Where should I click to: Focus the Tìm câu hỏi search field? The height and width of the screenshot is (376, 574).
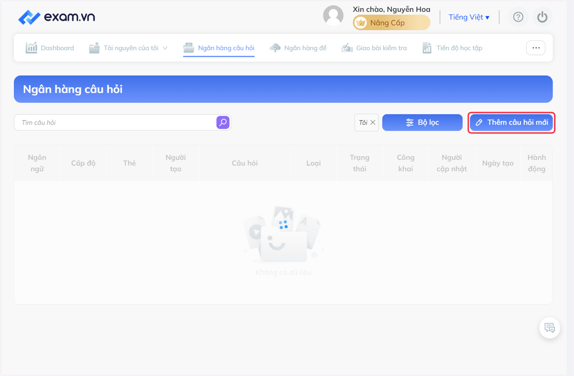pos(115,122)
